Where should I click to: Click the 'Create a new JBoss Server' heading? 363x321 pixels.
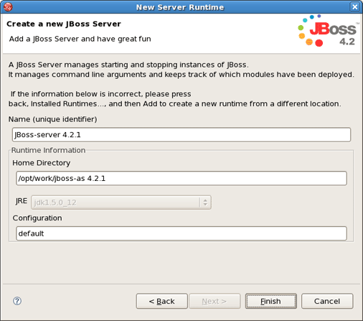click(64, 24)
